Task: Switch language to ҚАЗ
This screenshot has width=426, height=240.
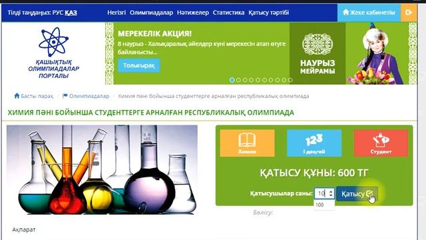Action: pos(71,13)
